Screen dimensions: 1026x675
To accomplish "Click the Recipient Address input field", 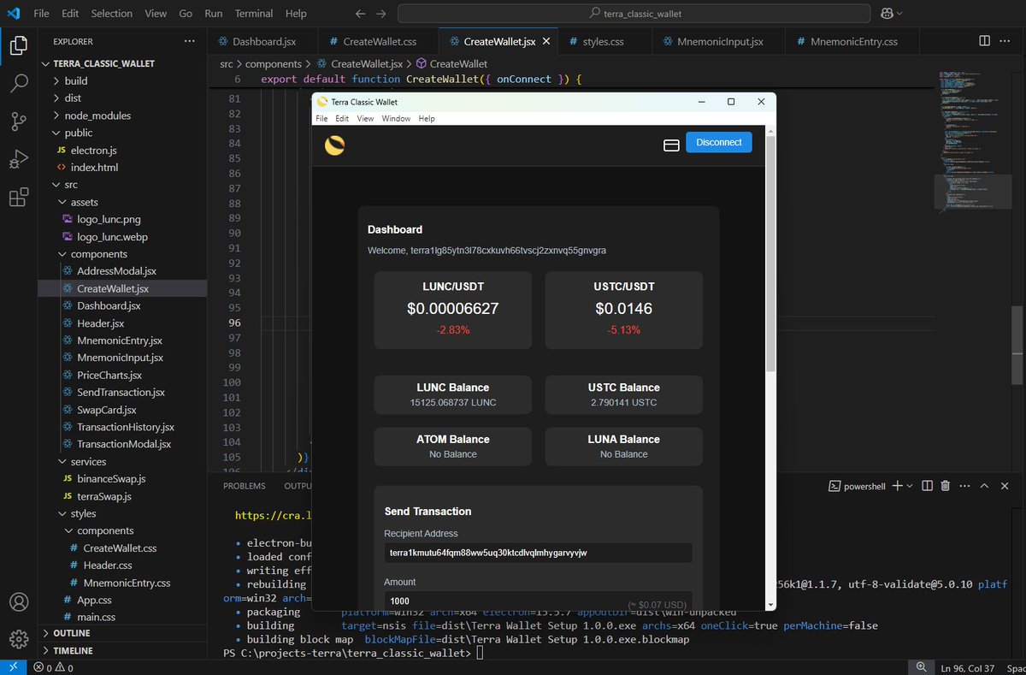I will pyautogui.click(x=538, y=553).
